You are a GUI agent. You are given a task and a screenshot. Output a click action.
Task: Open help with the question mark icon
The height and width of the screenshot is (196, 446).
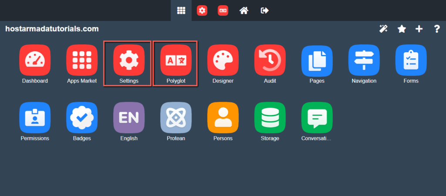click(437, 29)
